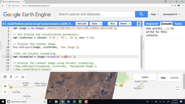This screenshot has height=104, width=185.
Task: Select the Earth Engine browser tab
Action: (13, 2)
